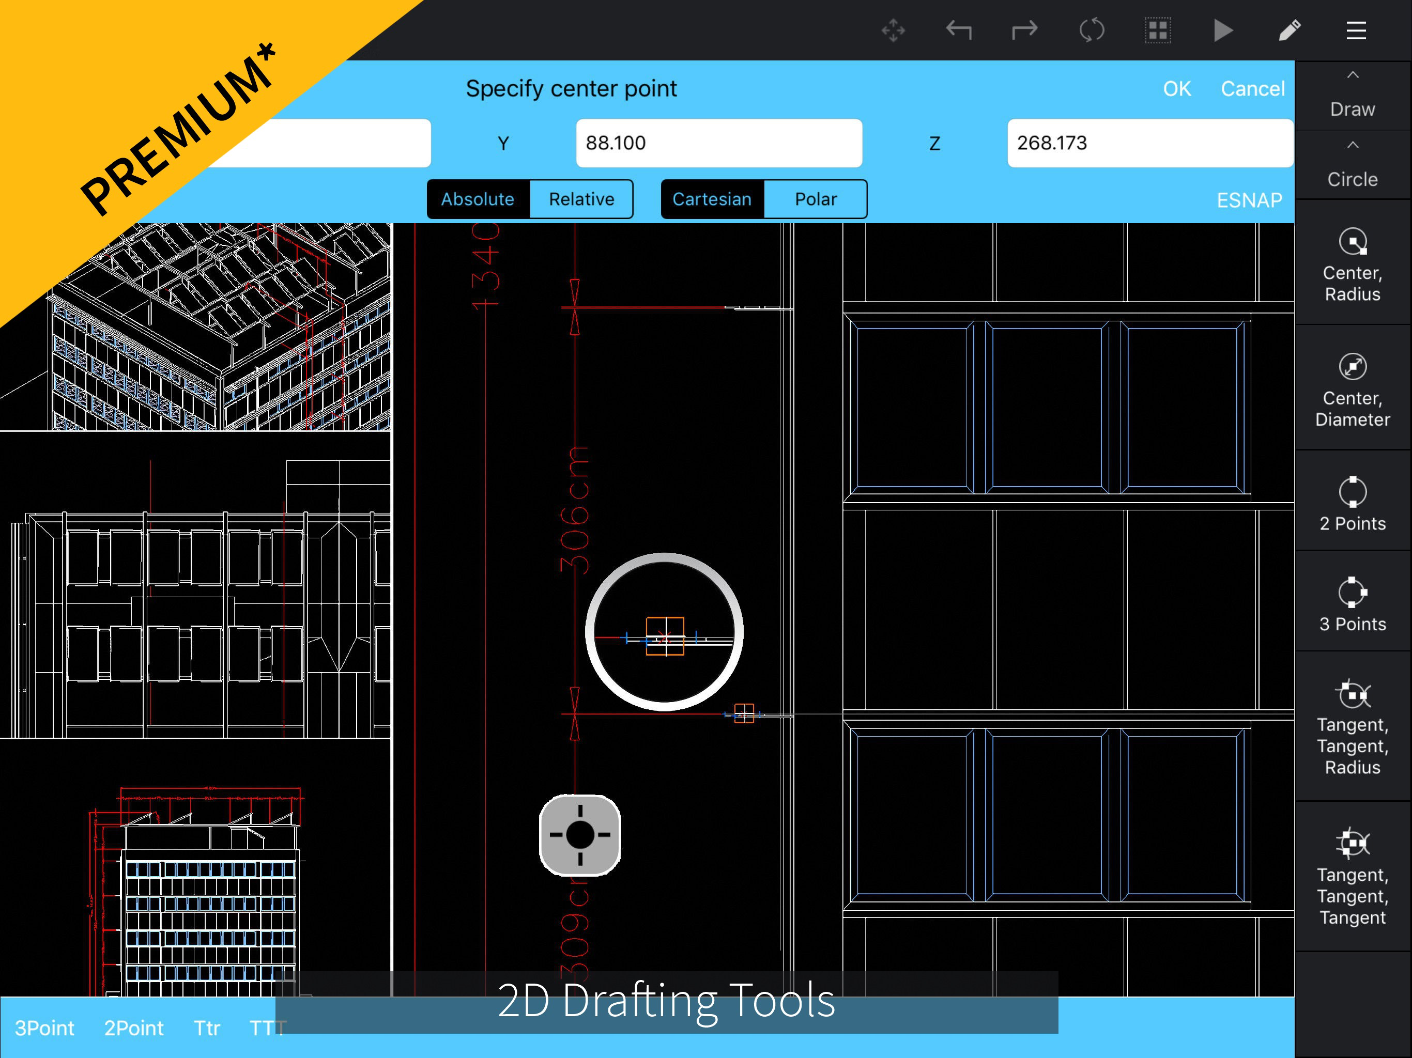Tap the pencil edit icon
Screen dimensions: 1412x1058
click(1290, 30)
